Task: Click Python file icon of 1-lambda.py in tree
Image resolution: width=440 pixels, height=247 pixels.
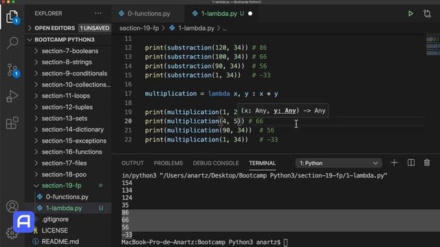Action: [x=40, y=208]
